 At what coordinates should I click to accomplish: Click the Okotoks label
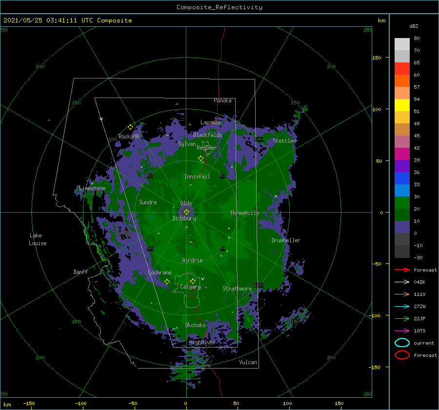tap(195, 325)
